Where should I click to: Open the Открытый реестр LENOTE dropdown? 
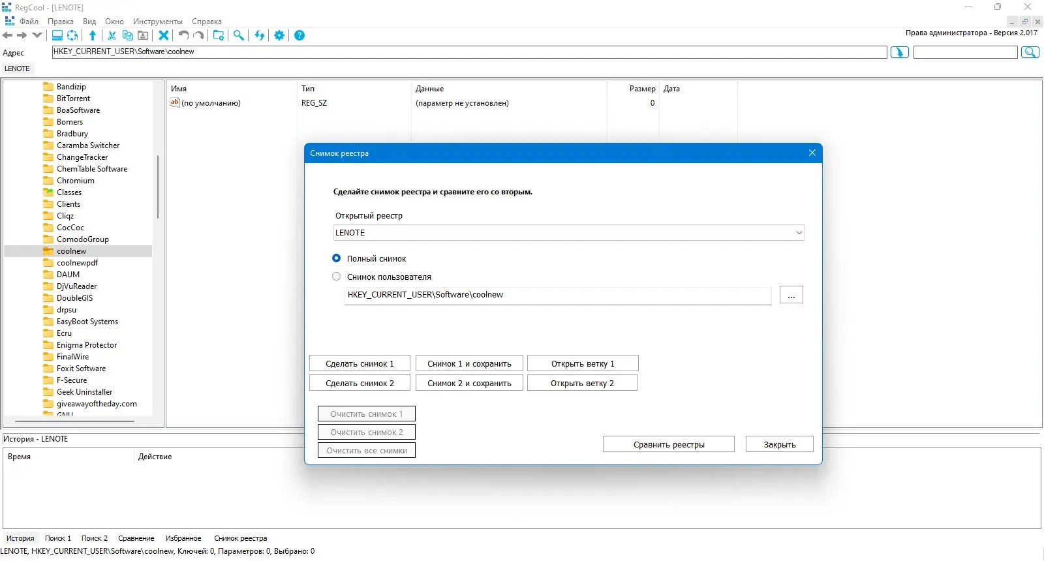click(x=568, y=233)
